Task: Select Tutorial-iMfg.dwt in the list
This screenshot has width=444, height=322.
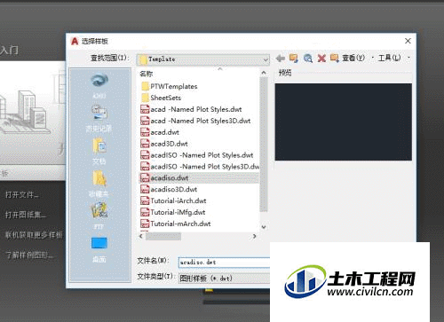Action: (173, 212)
